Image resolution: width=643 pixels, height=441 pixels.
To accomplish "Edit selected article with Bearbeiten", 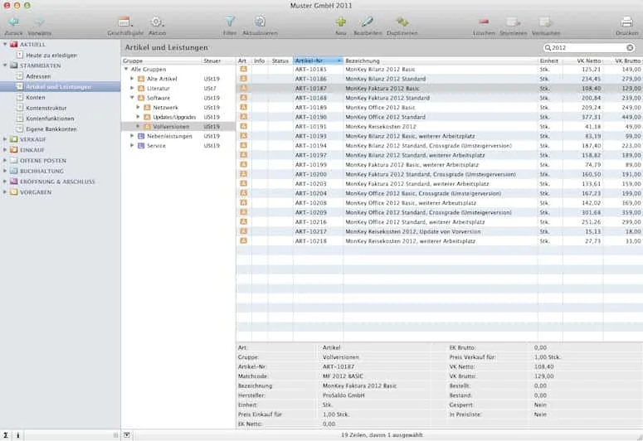I will point(368,22).
